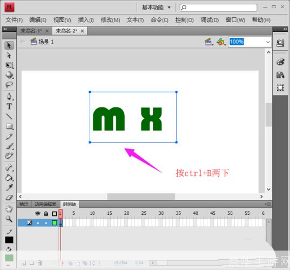Toggle the layer's green outline square
Image resolution: width=290 pixels, height=270 pixels.
pos(55,223)
